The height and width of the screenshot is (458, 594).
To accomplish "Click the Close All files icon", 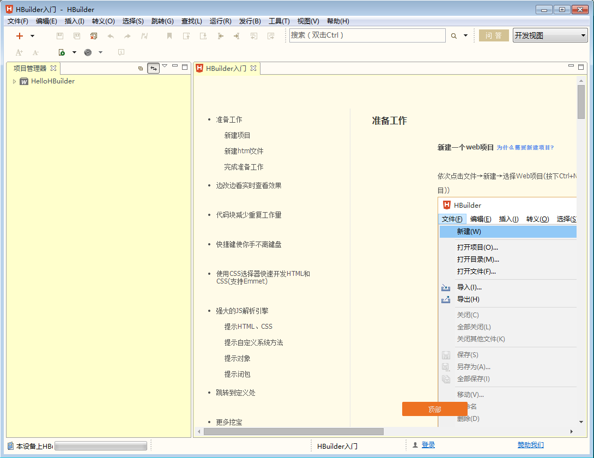I will click(x=94, y=36).
